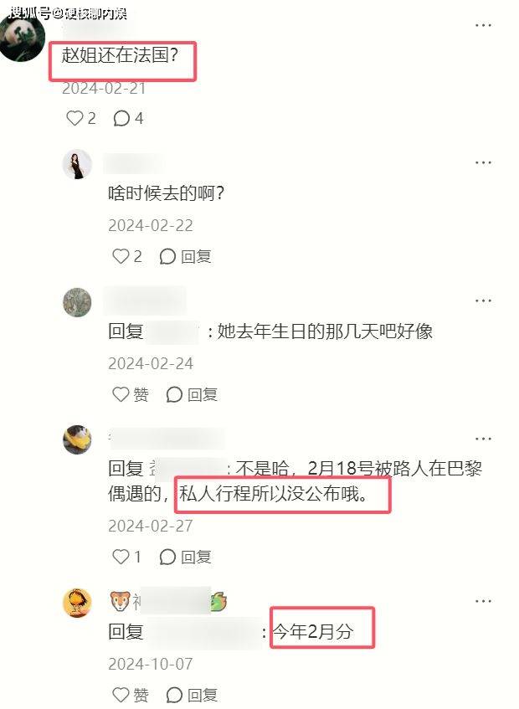Open more options for the top comment

pyautogui.click(x=483, y=25)
